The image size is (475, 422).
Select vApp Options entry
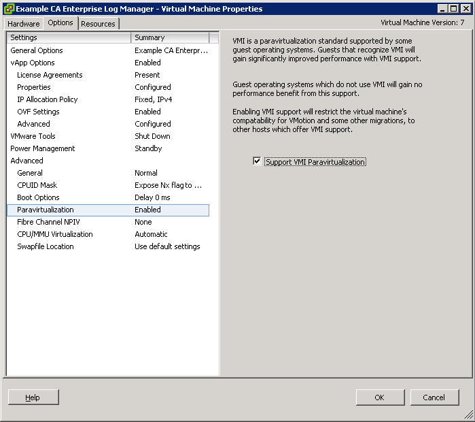click(33, 63)
